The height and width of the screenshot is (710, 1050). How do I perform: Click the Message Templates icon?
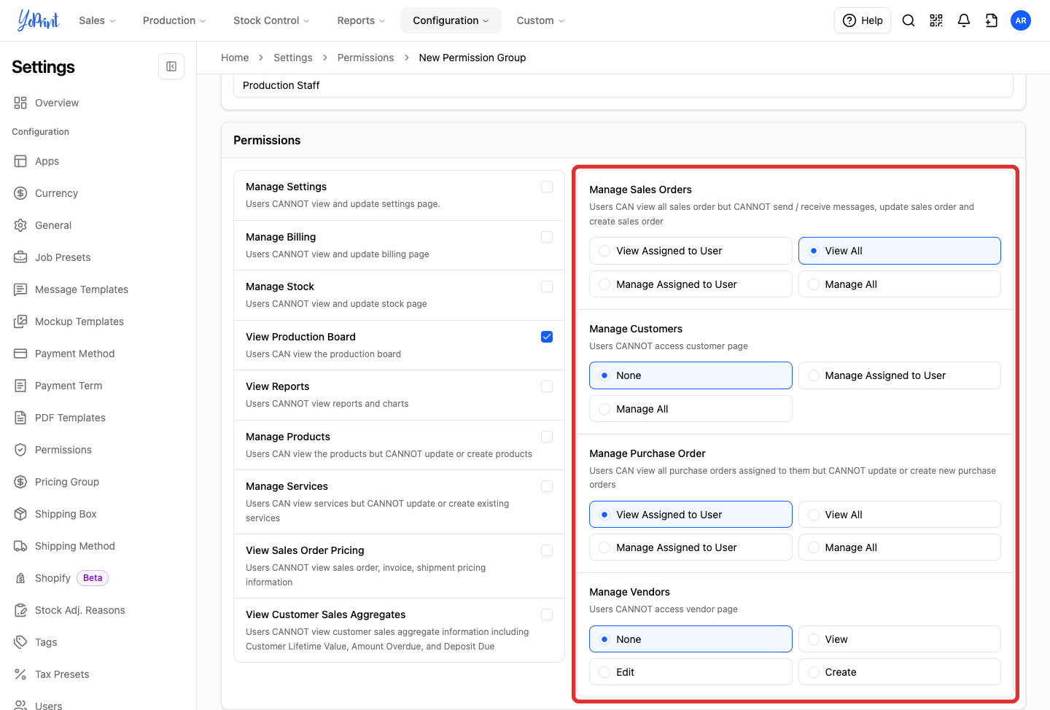pyautogui.click(x=20, y=289)
